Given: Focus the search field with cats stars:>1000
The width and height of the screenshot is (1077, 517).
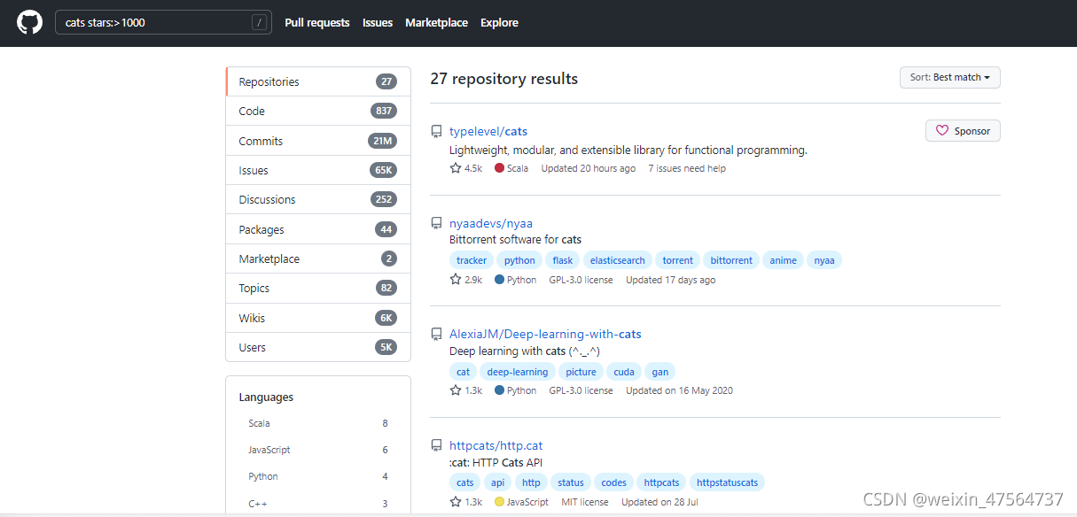Looking at the screenshot, I should pyautogui.click(x=162, y=23).
